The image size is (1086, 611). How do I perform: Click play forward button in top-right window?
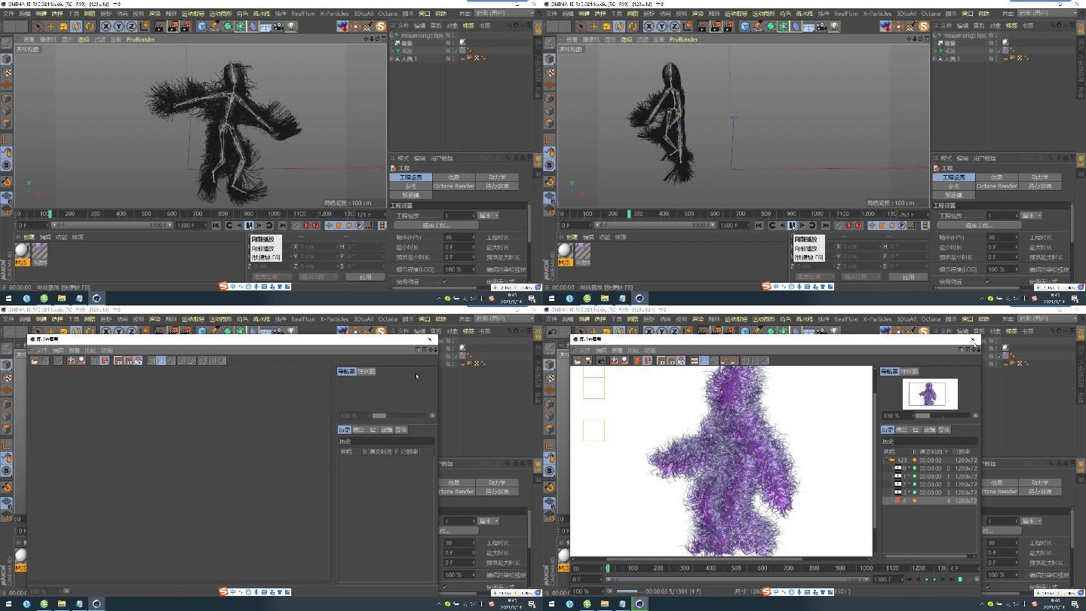tap(792, 225)
